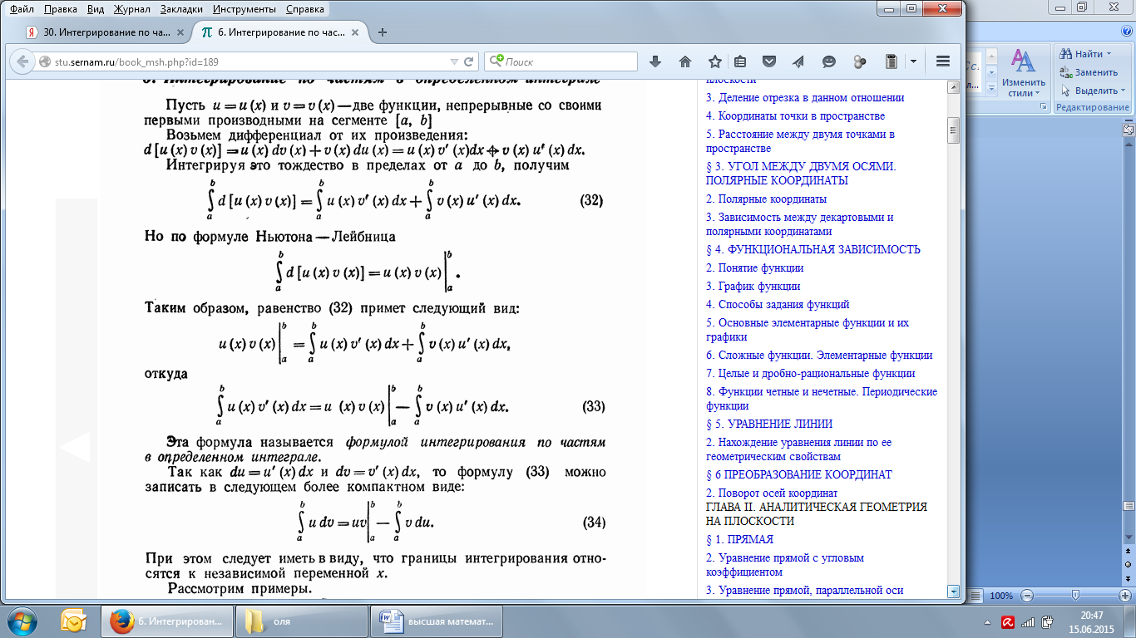Open link '3. Деление отрезка в данном отношении'
Image resolution: width=1136 pixels, height=638 pixels.
click(x=805, y=98)
